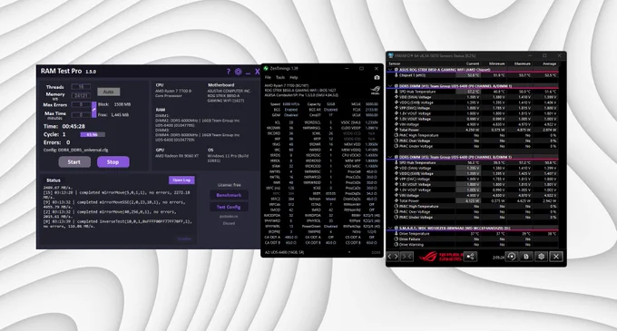Open the help question mark in RAM Test Pro
The width and height of the screenshot is (617, 331).
click(229, 72)
